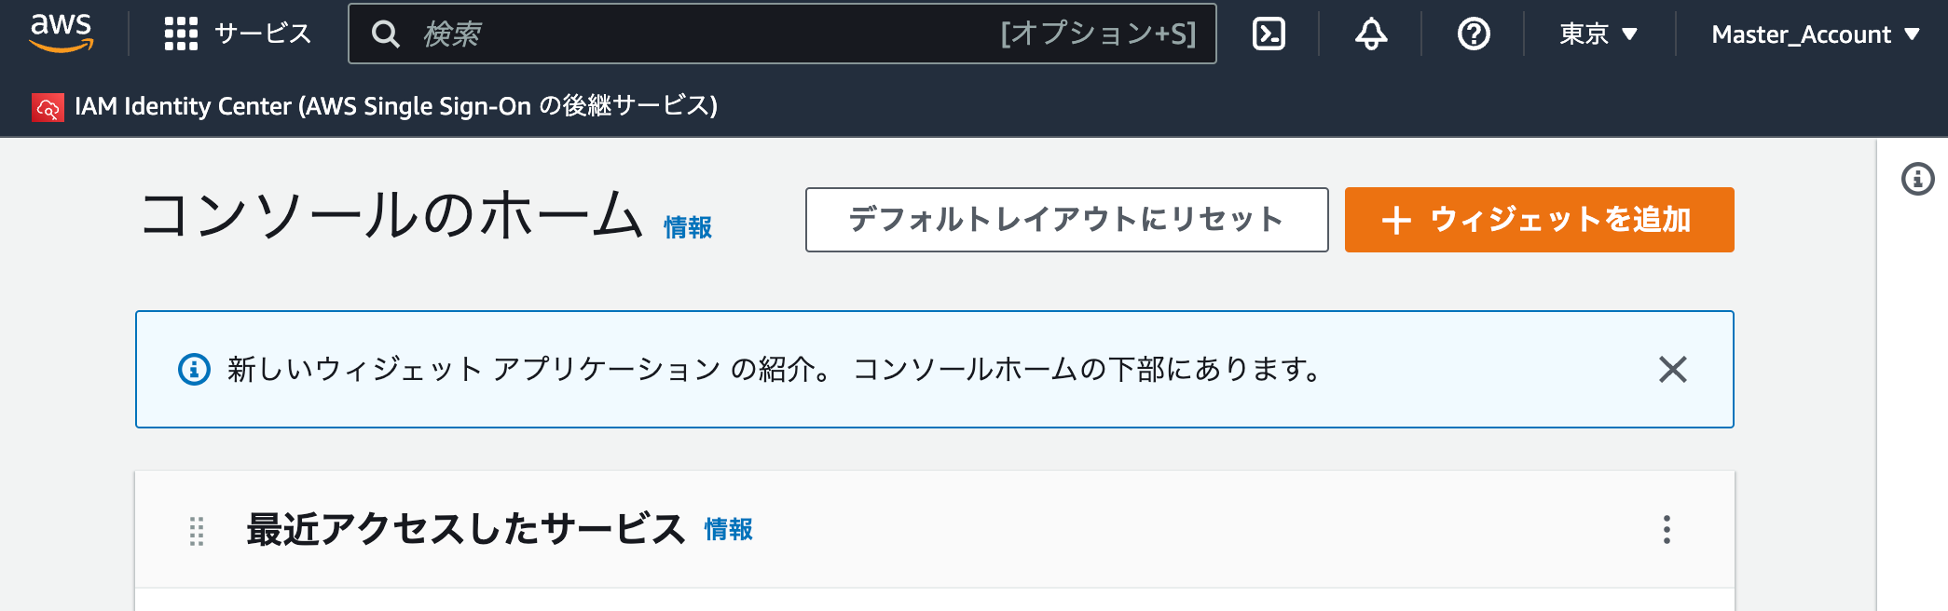Click the info icon in the blue banner
This screenshot has width=1948, height=611.
194,370
